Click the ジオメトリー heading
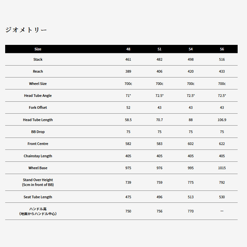The width and height of the screenshot is (247, 247). 26,30
